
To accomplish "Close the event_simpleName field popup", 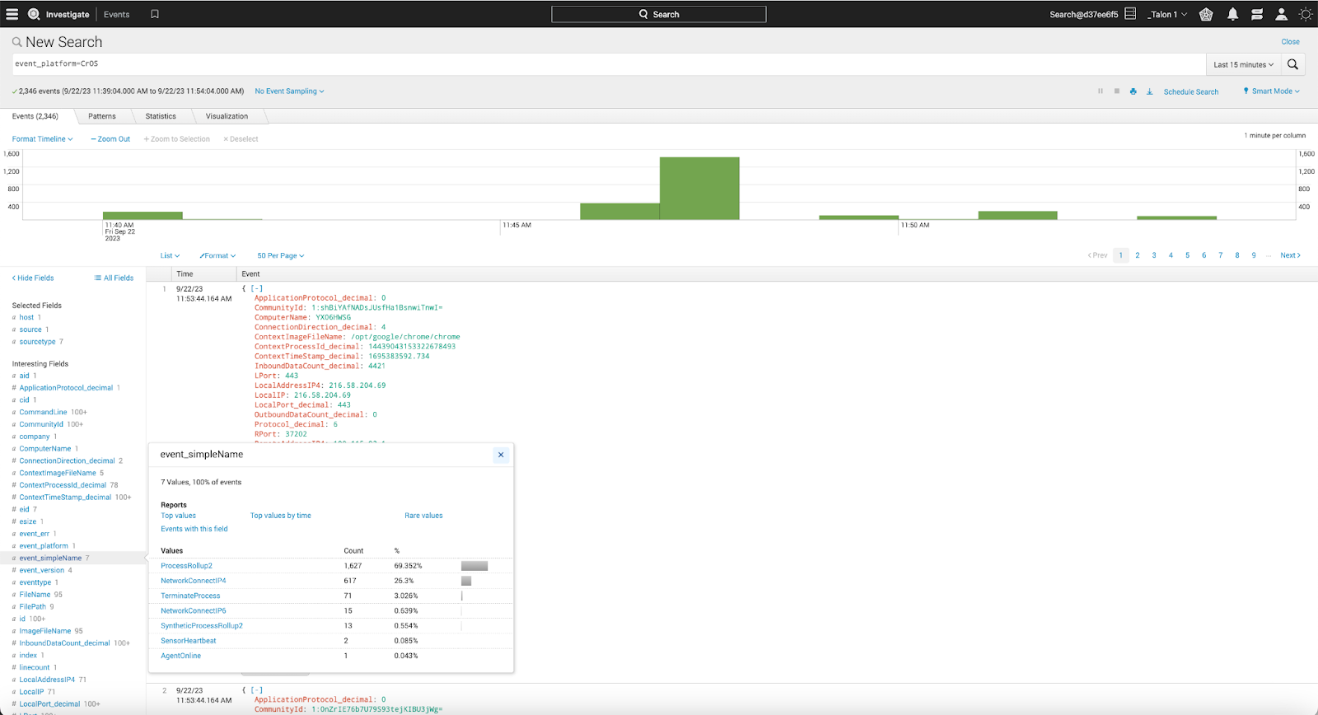I will pyautogui.click(x=501, y=455).
